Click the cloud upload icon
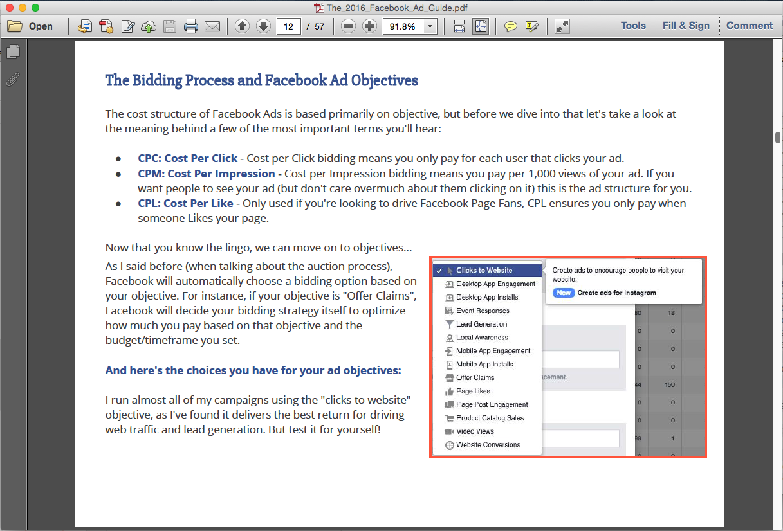This screenshot has width=783, height=531. [x=149, y=26]
